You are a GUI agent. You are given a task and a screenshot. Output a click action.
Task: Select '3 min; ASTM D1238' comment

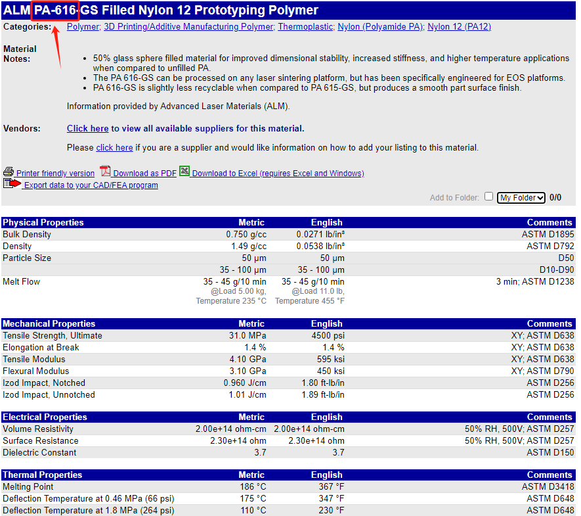click(535, 282)
